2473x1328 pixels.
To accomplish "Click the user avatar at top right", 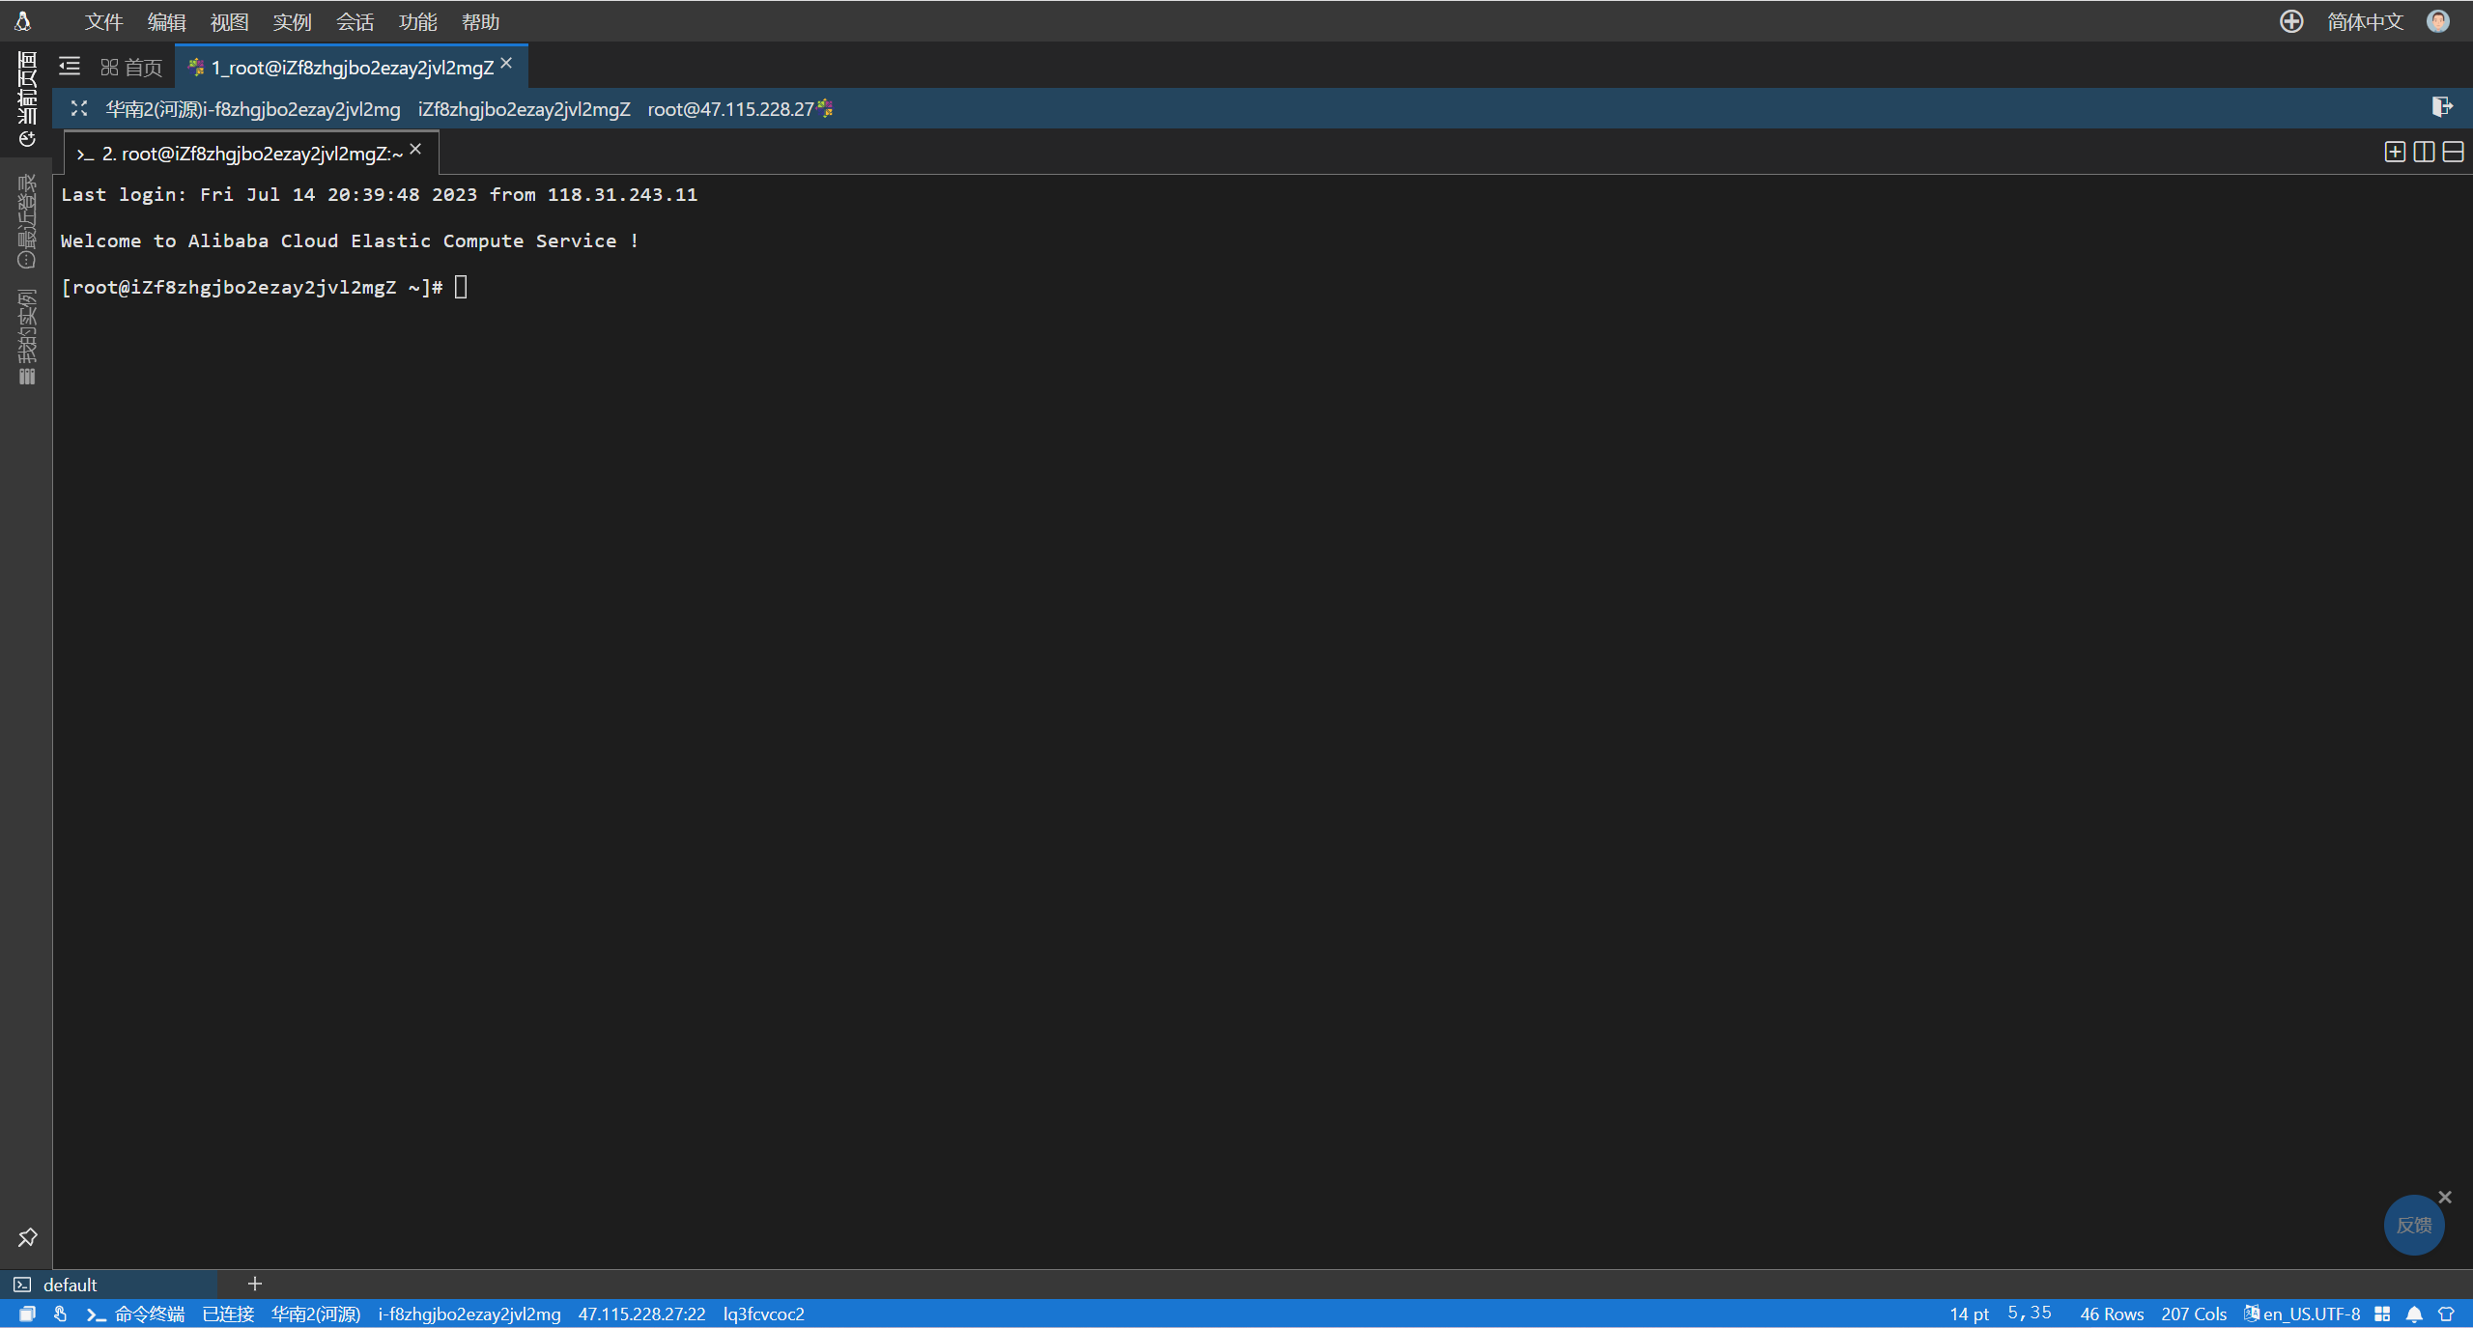I will pyautogui.click(x=2438, y=21).
